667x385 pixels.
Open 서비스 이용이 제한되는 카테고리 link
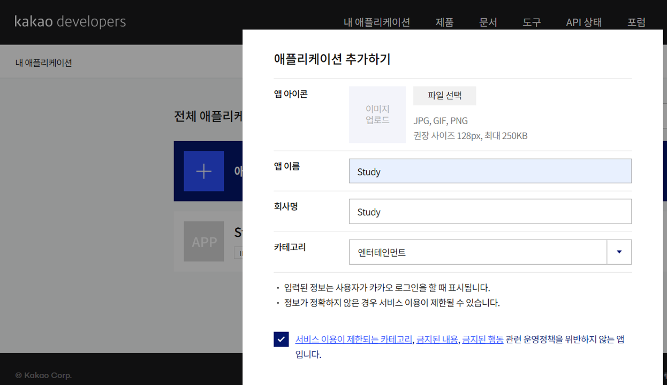tap(354, 339)
